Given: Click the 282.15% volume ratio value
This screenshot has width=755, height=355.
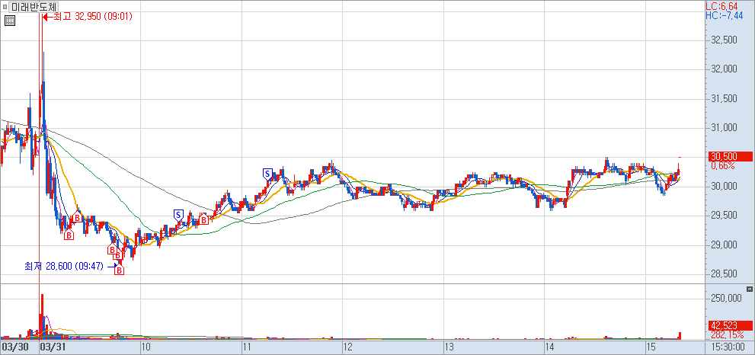Looking at the screenshot, I should pos(726,334).
